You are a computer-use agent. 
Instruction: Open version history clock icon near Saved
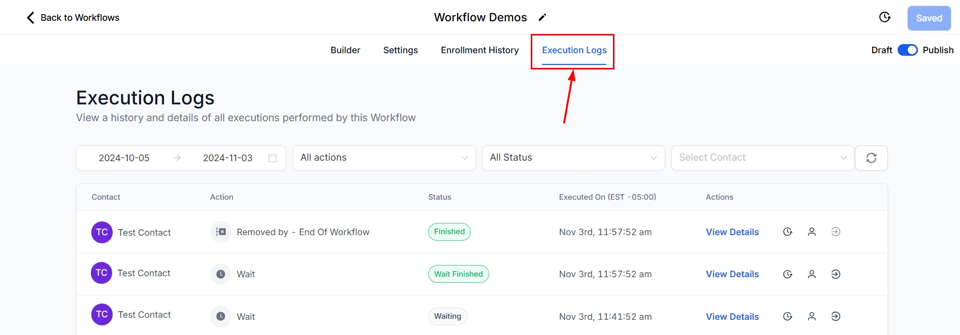coord(884,18)
